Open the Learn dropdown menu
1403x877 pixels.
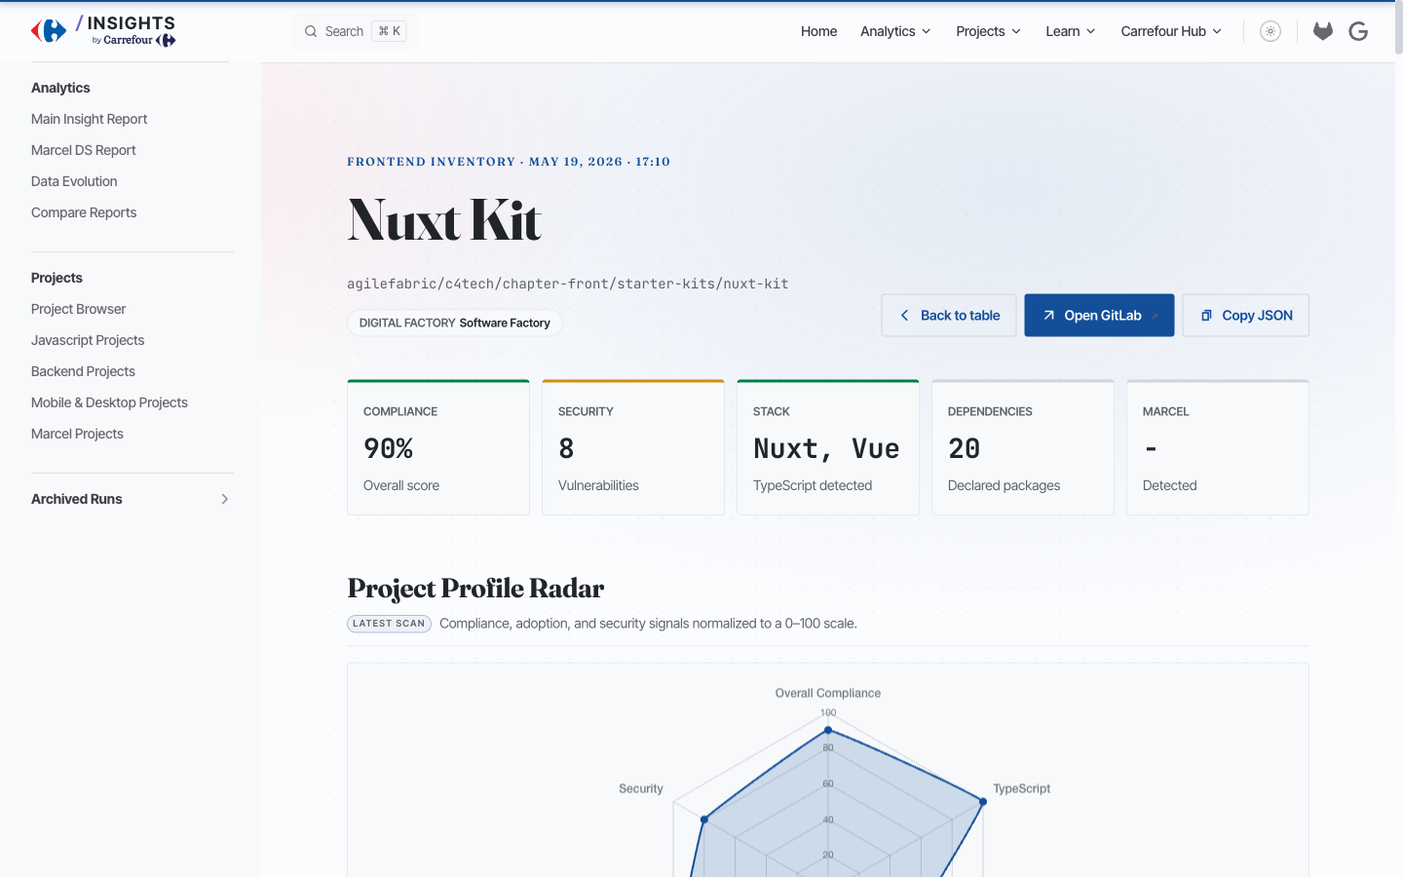pyautogui.click(x=1070, y=31)
